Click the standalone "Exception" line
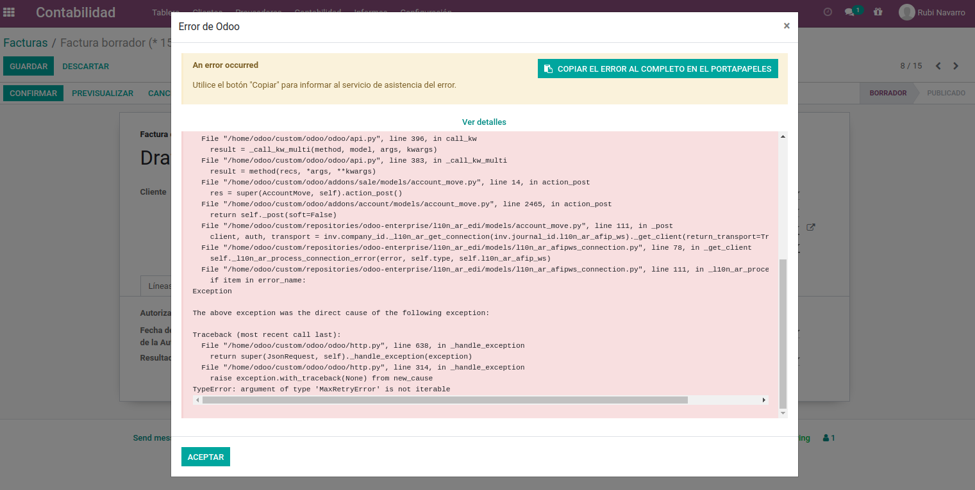975x490 pixels. tap(212, 291)
